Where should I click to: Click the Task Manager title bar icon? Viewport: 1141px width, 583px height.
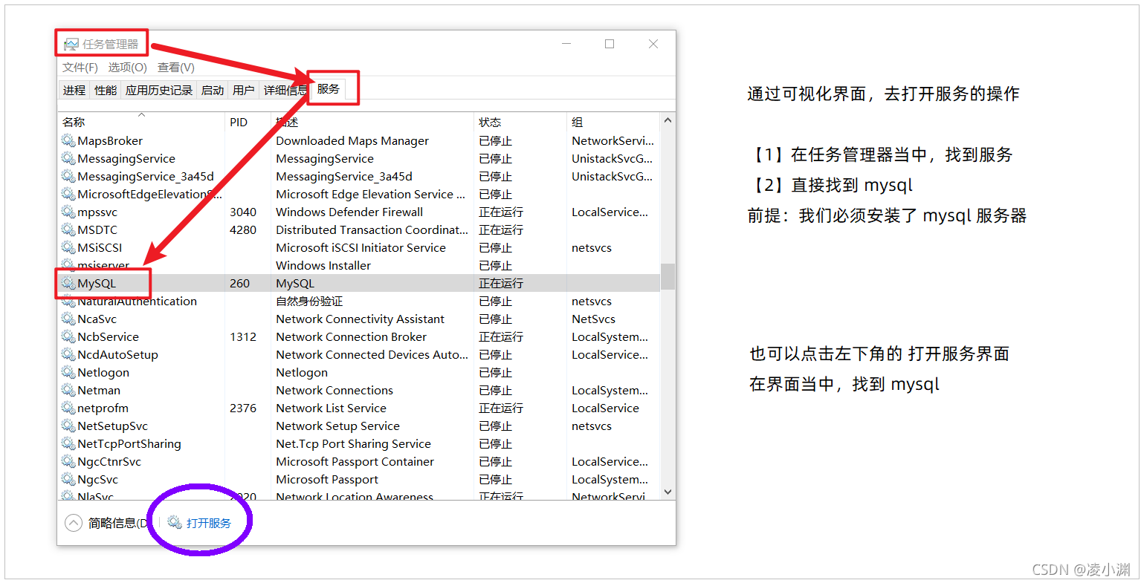pos(71,45)
